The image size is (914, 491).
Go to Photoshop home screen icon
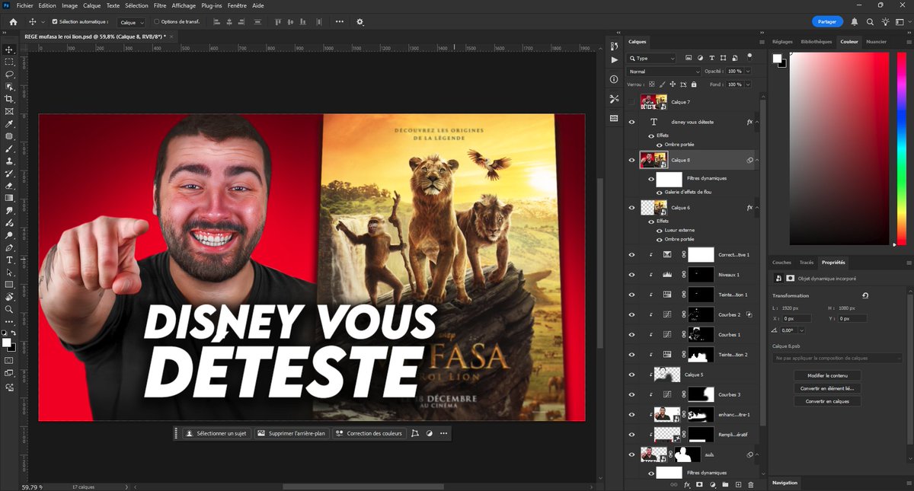[13, 22]
